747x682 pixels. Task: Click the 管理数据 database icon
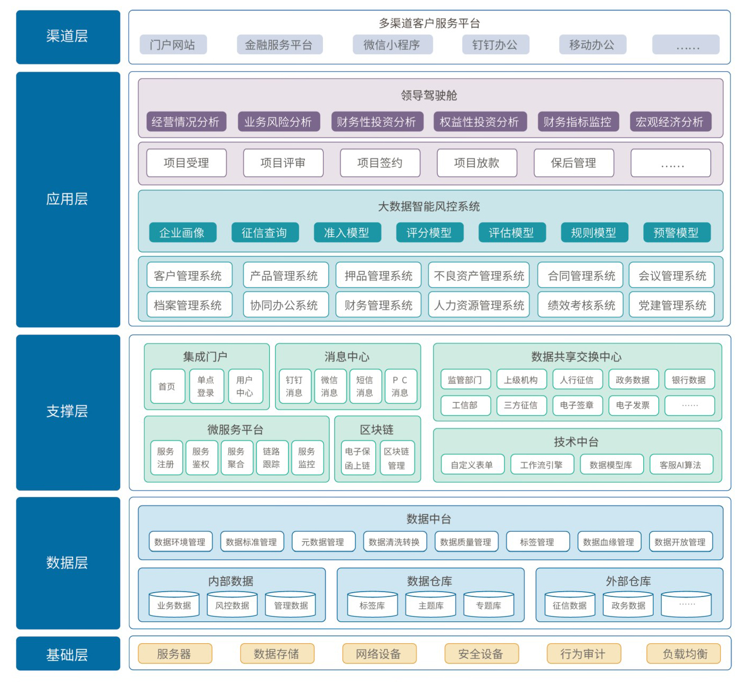click(290, 604)
